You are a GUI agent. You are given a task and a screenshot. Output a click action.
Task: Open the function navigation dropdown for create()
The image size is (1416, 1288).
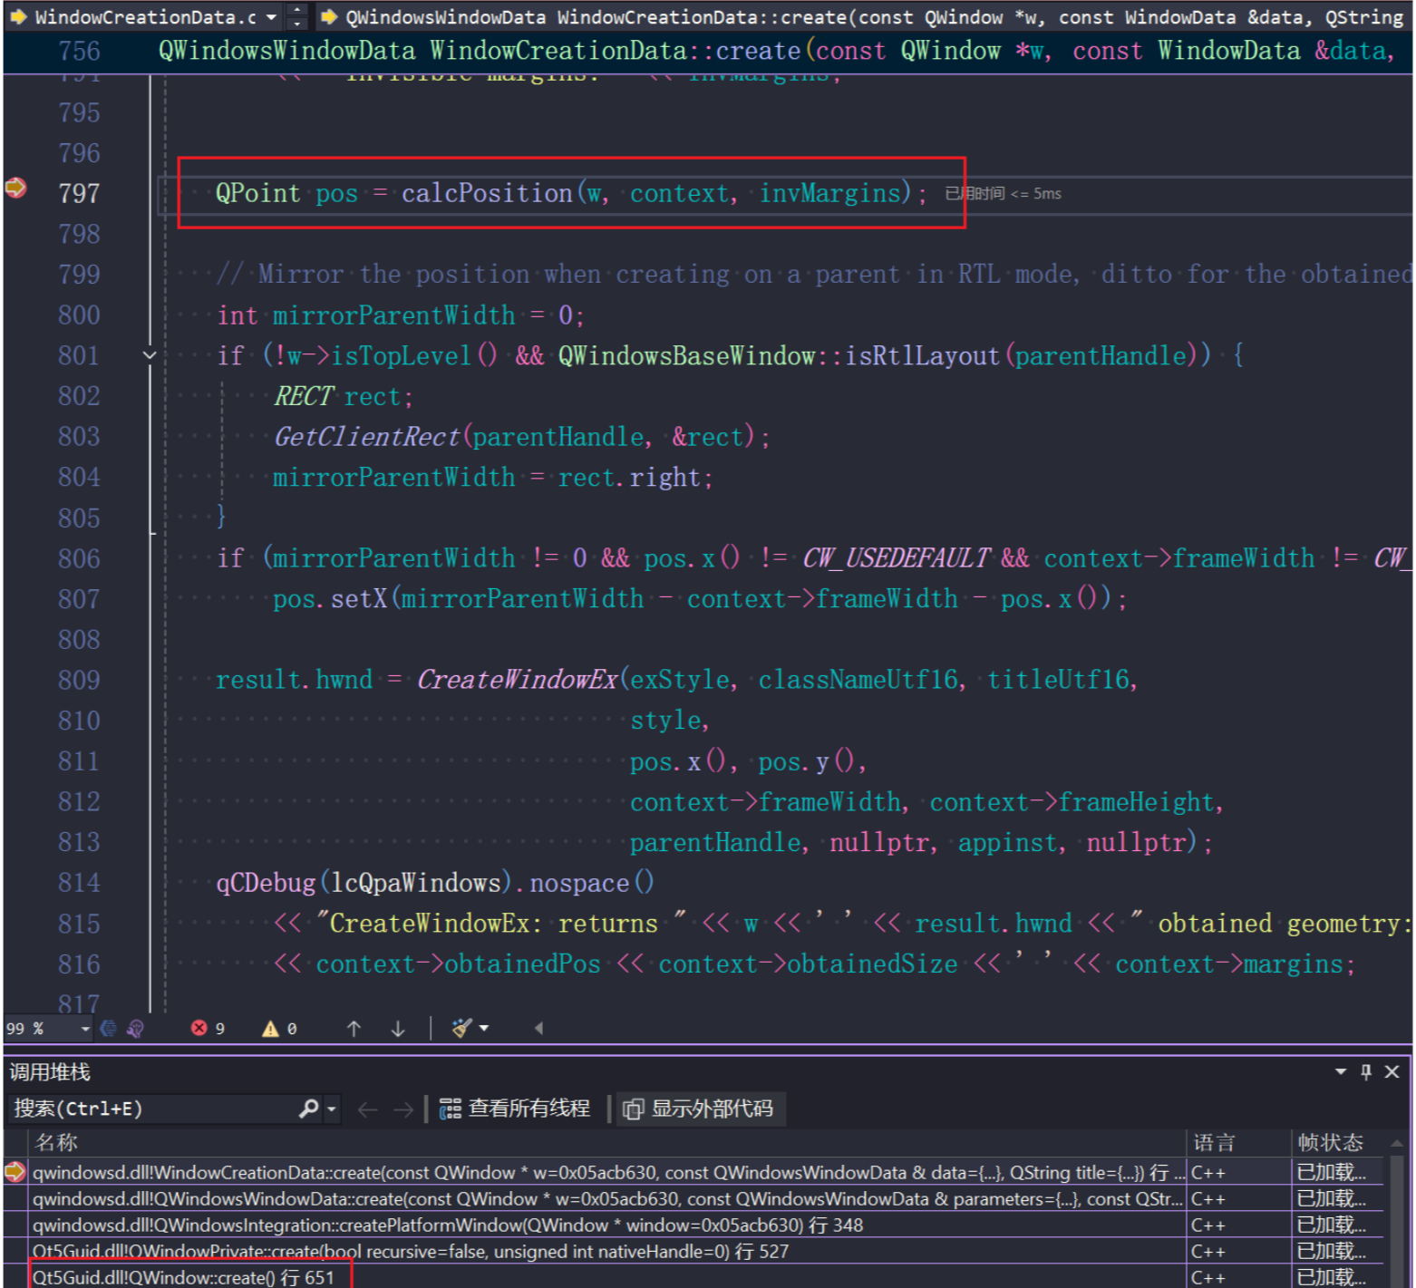click(x=863, y=17)
